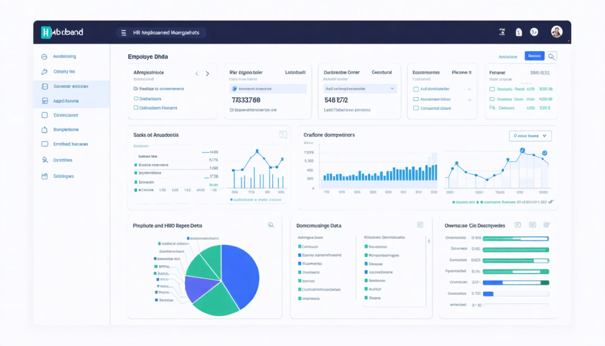Click the blue button in page header
Screen dimensions: 605x346
point(534,56)
